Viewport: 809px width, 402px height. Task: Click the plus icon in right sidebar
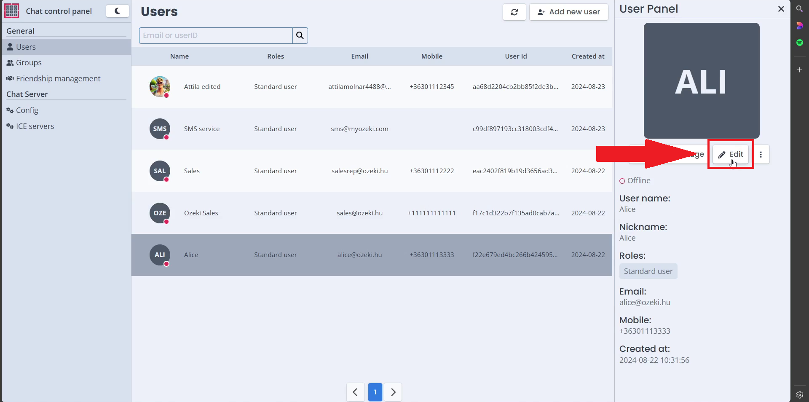coord(799,70)
